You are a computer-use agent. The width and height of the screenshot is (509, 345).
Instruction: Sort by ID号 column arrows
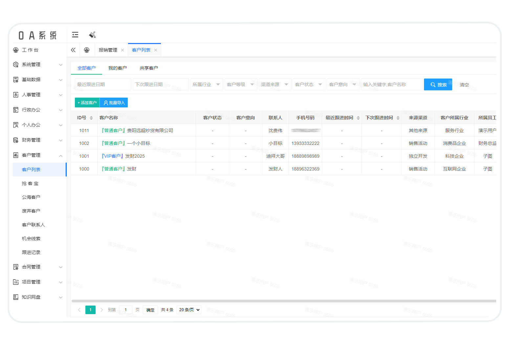pyautogui.click(x=91, y=118)
